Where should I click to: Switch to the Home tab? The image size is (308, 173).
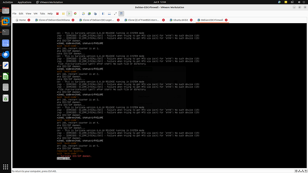tap(21, 20)
